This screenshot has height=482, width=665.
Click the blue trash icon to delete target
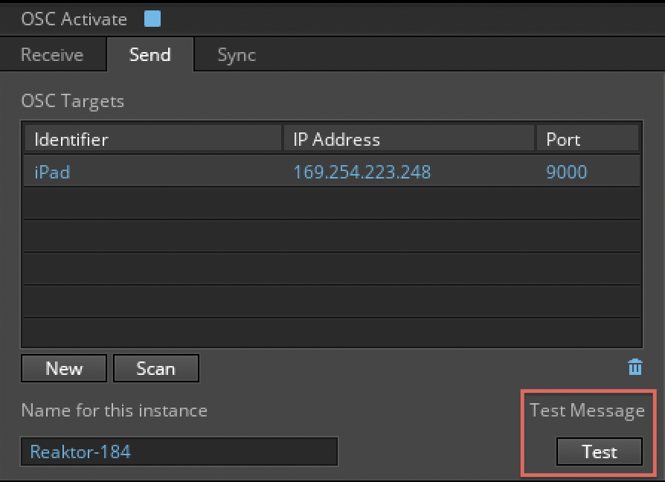coord(634,366)
